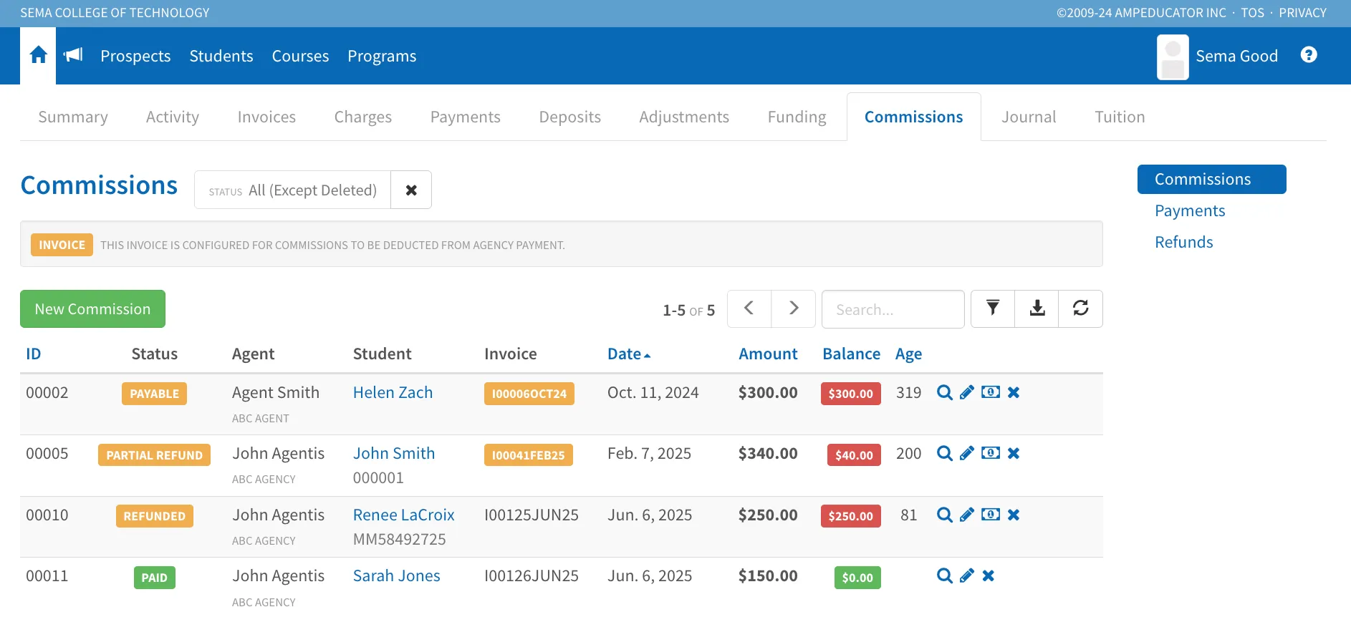
Task: Refresh the commissions table
Action: click(x=1081, y=308)
